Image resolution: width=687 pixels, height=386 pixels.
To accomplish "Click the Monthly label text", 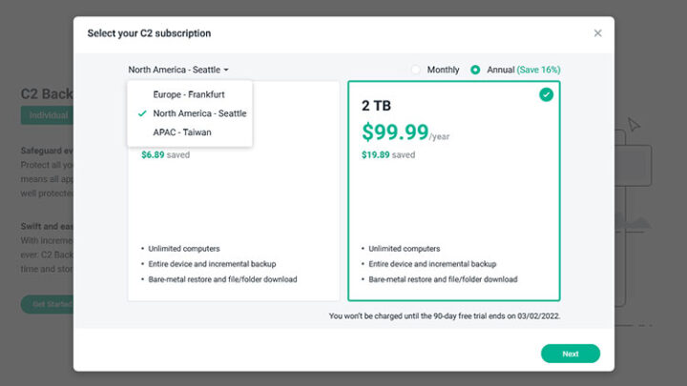I will point(443,70).
